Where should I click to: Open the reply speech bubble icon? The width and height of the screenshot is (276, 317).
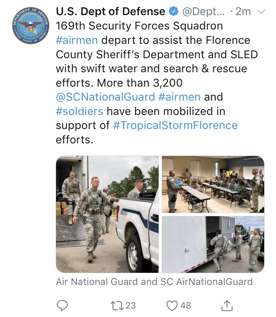point(62,305)
